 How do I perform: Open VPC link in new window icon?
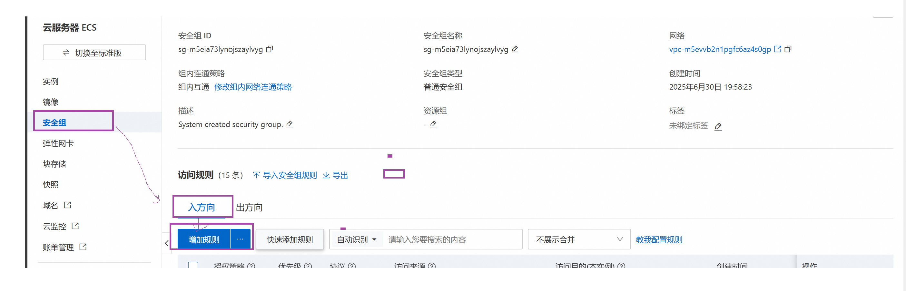778,49
